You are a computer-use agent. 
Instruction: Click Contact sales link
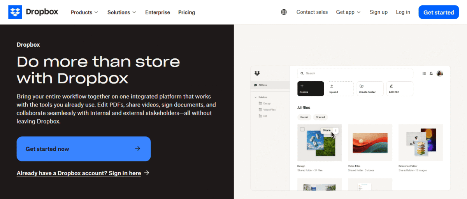[312, 12]
